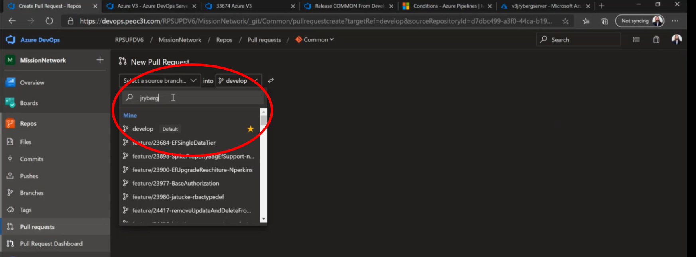Click the Pull requests breadcrumb link
The height and width of the screenshot is (257, 696).
point(264,40)
